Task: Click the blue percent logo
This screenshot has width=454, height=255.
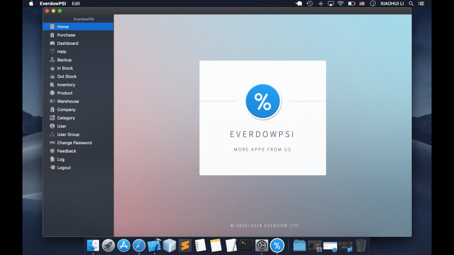Action: (262, 101)
